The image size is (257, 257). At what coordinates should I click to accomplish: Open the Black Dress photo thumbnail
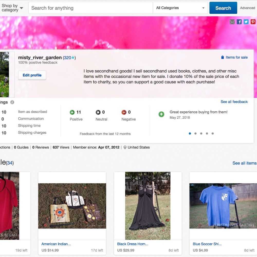148,206
